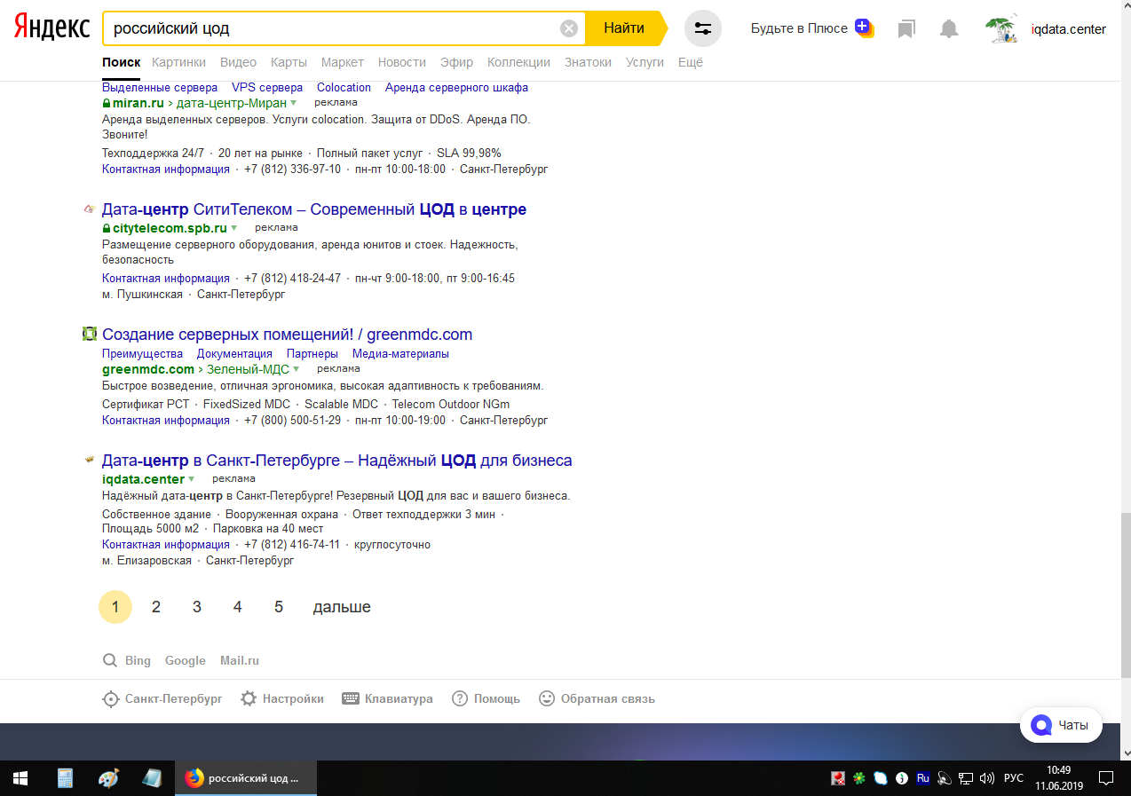This screenshot has width=1131, height=796.
Task: Click the gear icon for Настройки
Action: [249, 698]
